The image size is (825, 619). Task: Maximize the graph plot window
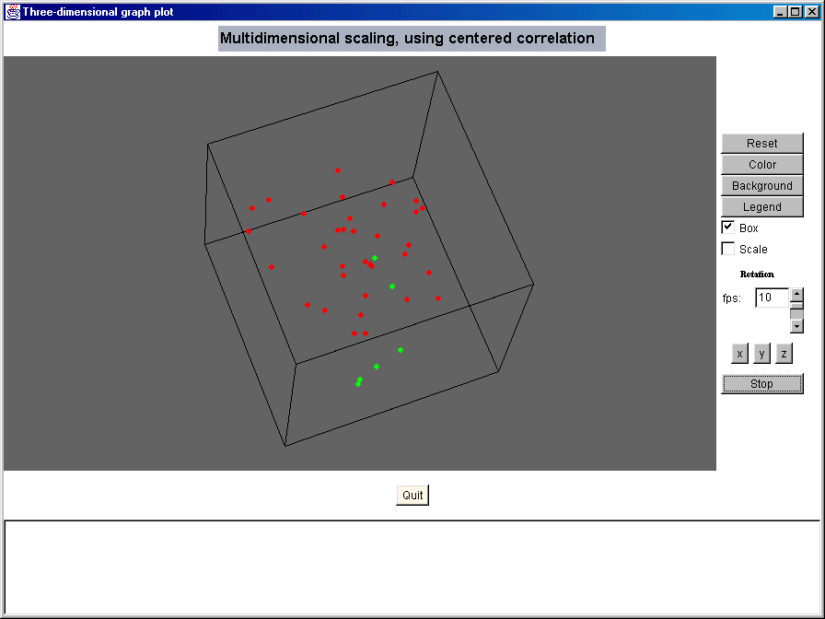[x=796, y=12]
